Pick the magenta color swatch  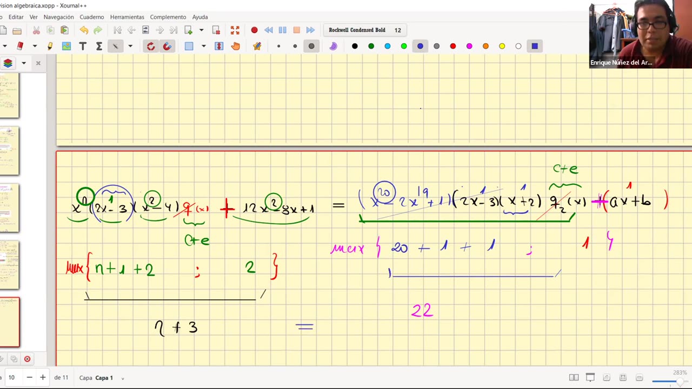(x=469, y=46)
